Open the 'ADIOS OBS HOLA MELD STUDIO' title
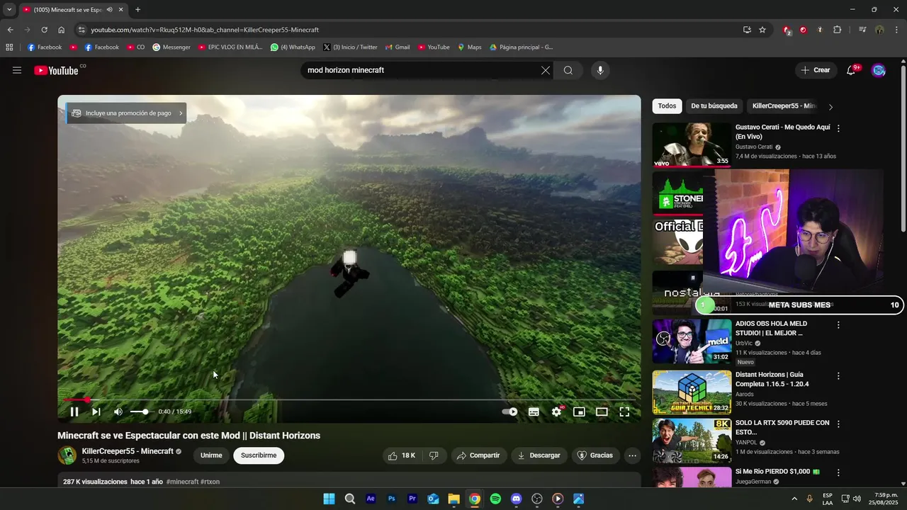 point(771,328)
